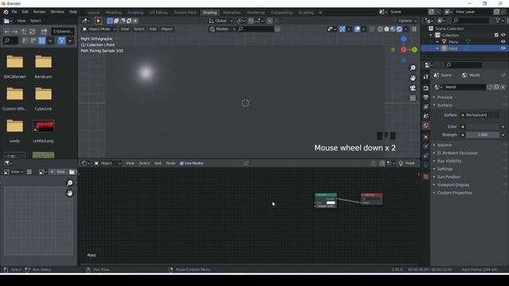Open the Output properties tab icon
Screen dimensions: 509x286
[426, 98]
